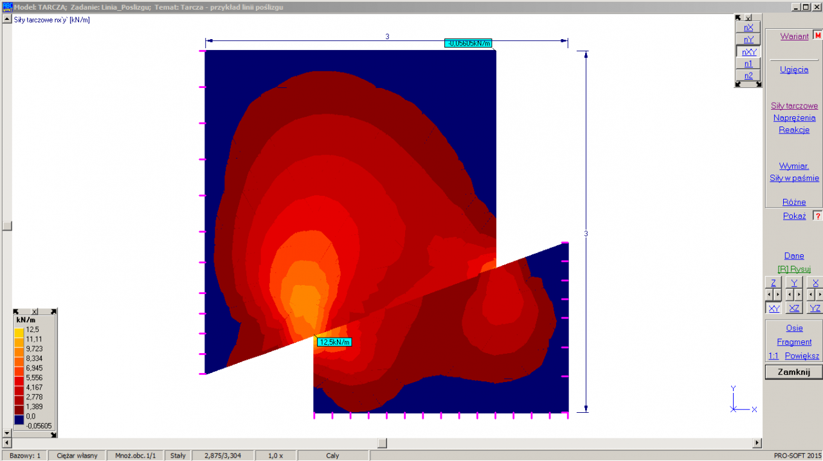The image size is (823, 461).
Task: Open the Różne options list
Action: point(794,202)
